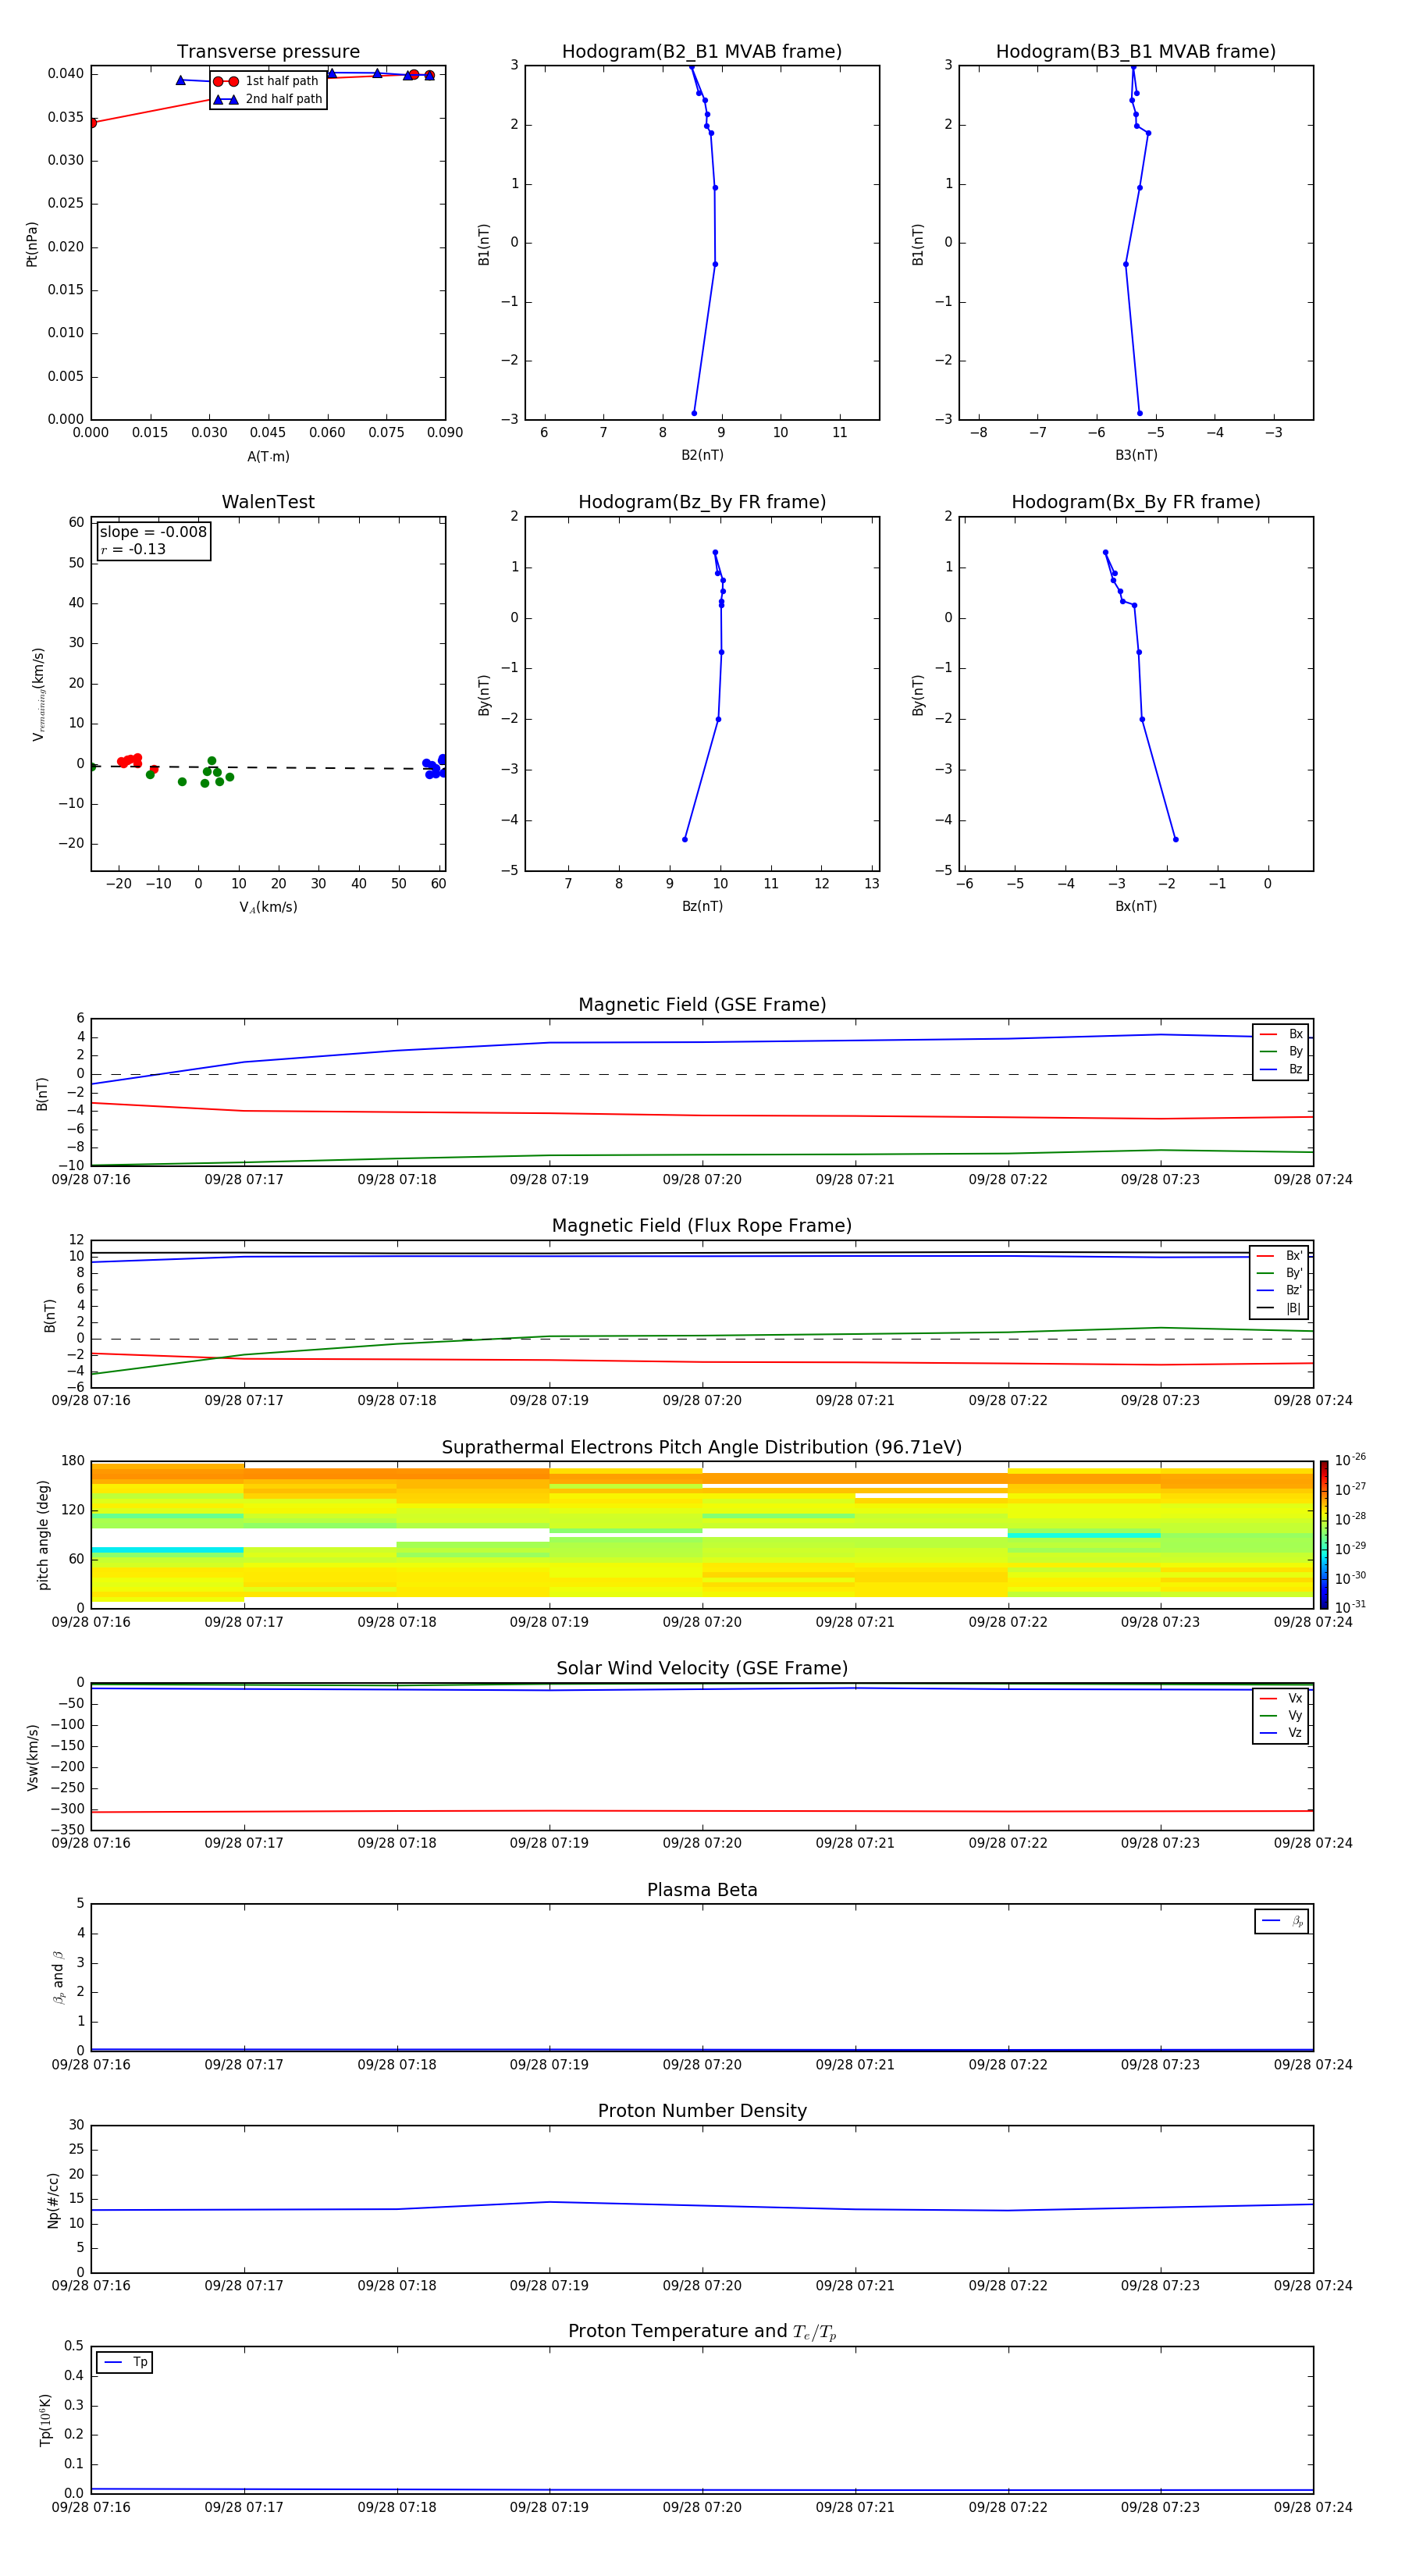Viewport: 1405px width, 2576px height.
Task: Click the lowest point of the Bz_By hodogram curve
Action: [x=685, y=839]
